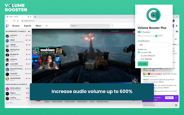Click the browser back arrow
The image size is (184, 115).
tap(7, 21)
